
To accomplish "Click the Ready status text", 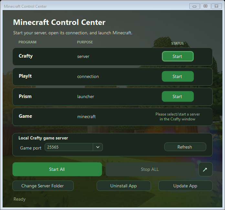I will (19, 199).
